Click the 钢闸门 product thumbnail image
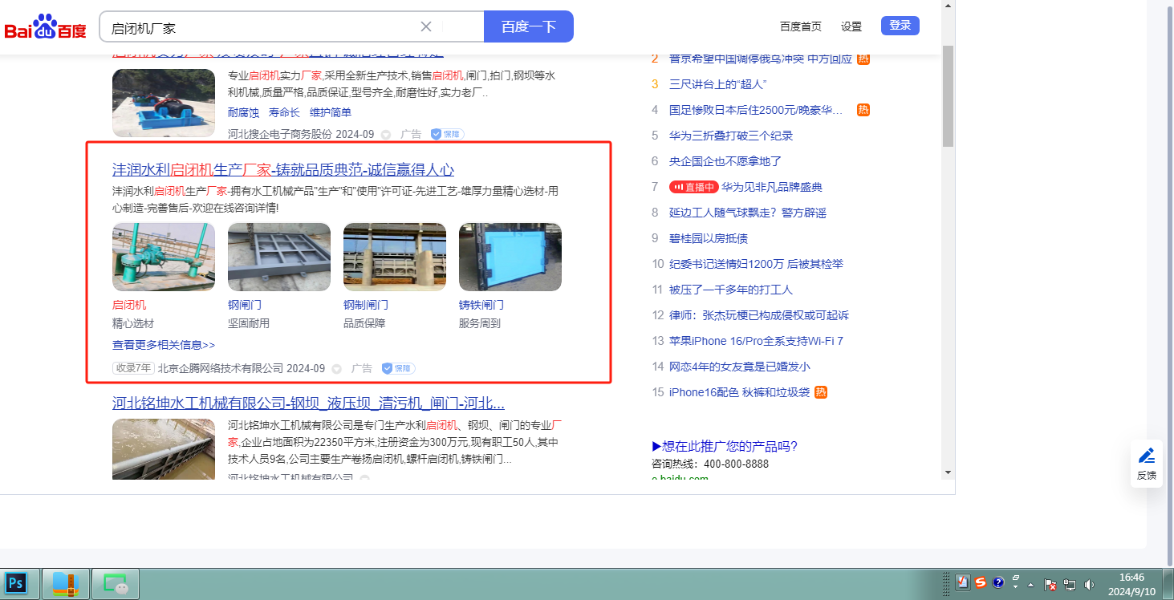This screenshot has height=600, width=1174. click(279, 257)
